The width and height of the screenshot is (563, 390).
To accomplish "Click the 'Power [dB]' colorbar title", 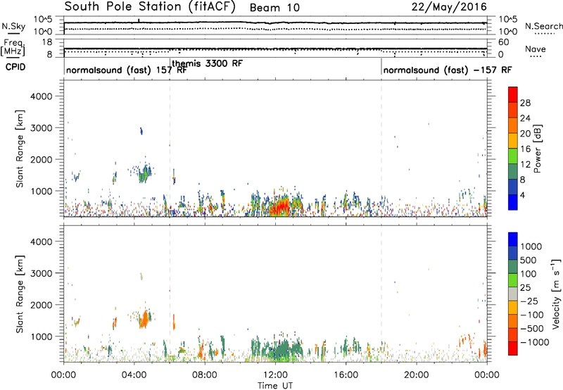I will (538, 149).
